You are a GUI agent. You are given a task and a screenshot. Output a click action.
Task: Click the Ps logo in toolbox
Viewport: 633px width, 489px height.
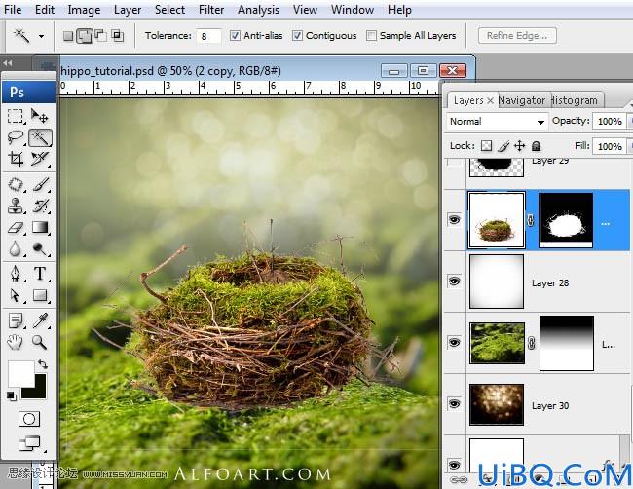(x=28, y=93)
